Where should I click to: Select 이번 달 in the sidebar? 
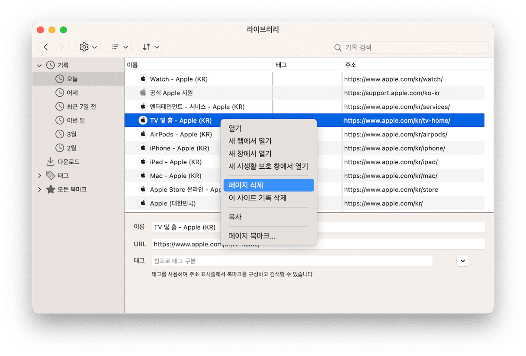click(x=78, y=120)
